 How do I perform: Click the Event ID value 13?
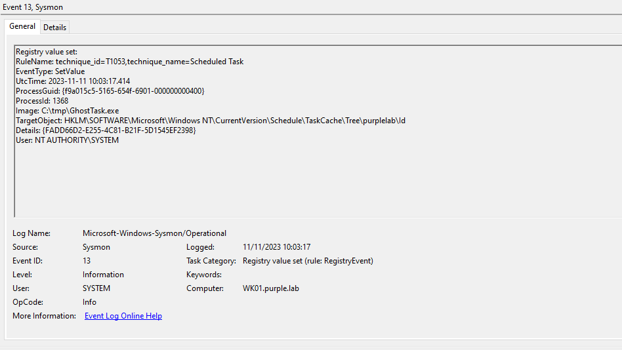87,261
